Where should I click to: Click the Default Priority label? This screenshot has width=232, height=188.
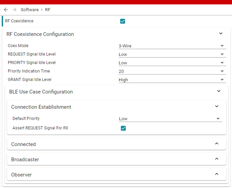pyautogui.click(x=26, y=119)
